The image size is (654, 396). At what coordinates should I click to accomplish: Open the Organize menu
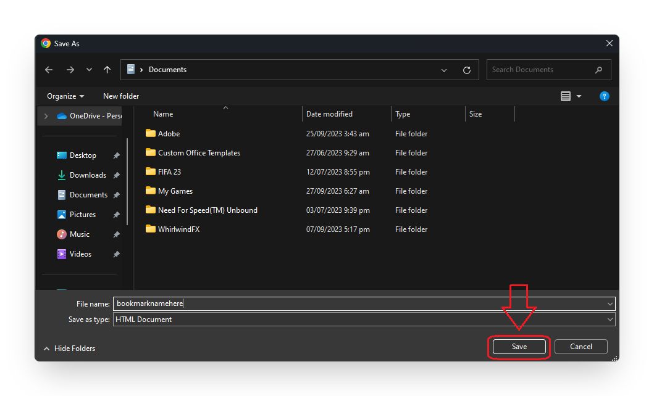coord(65,96)
